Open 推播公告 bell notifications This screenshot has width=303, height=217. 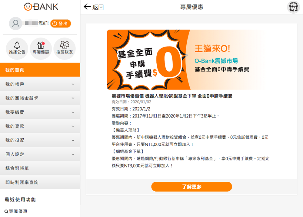pos(17,48)
